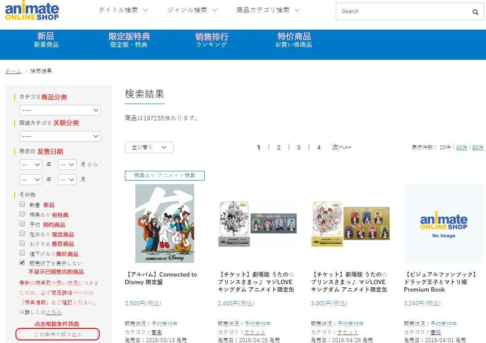Image resolution: width=486 pixels, height=343 pixels.
Task: Open ドラッグ王子とマトリ姫 Premium Book title
Action: (x=441, y=282)
